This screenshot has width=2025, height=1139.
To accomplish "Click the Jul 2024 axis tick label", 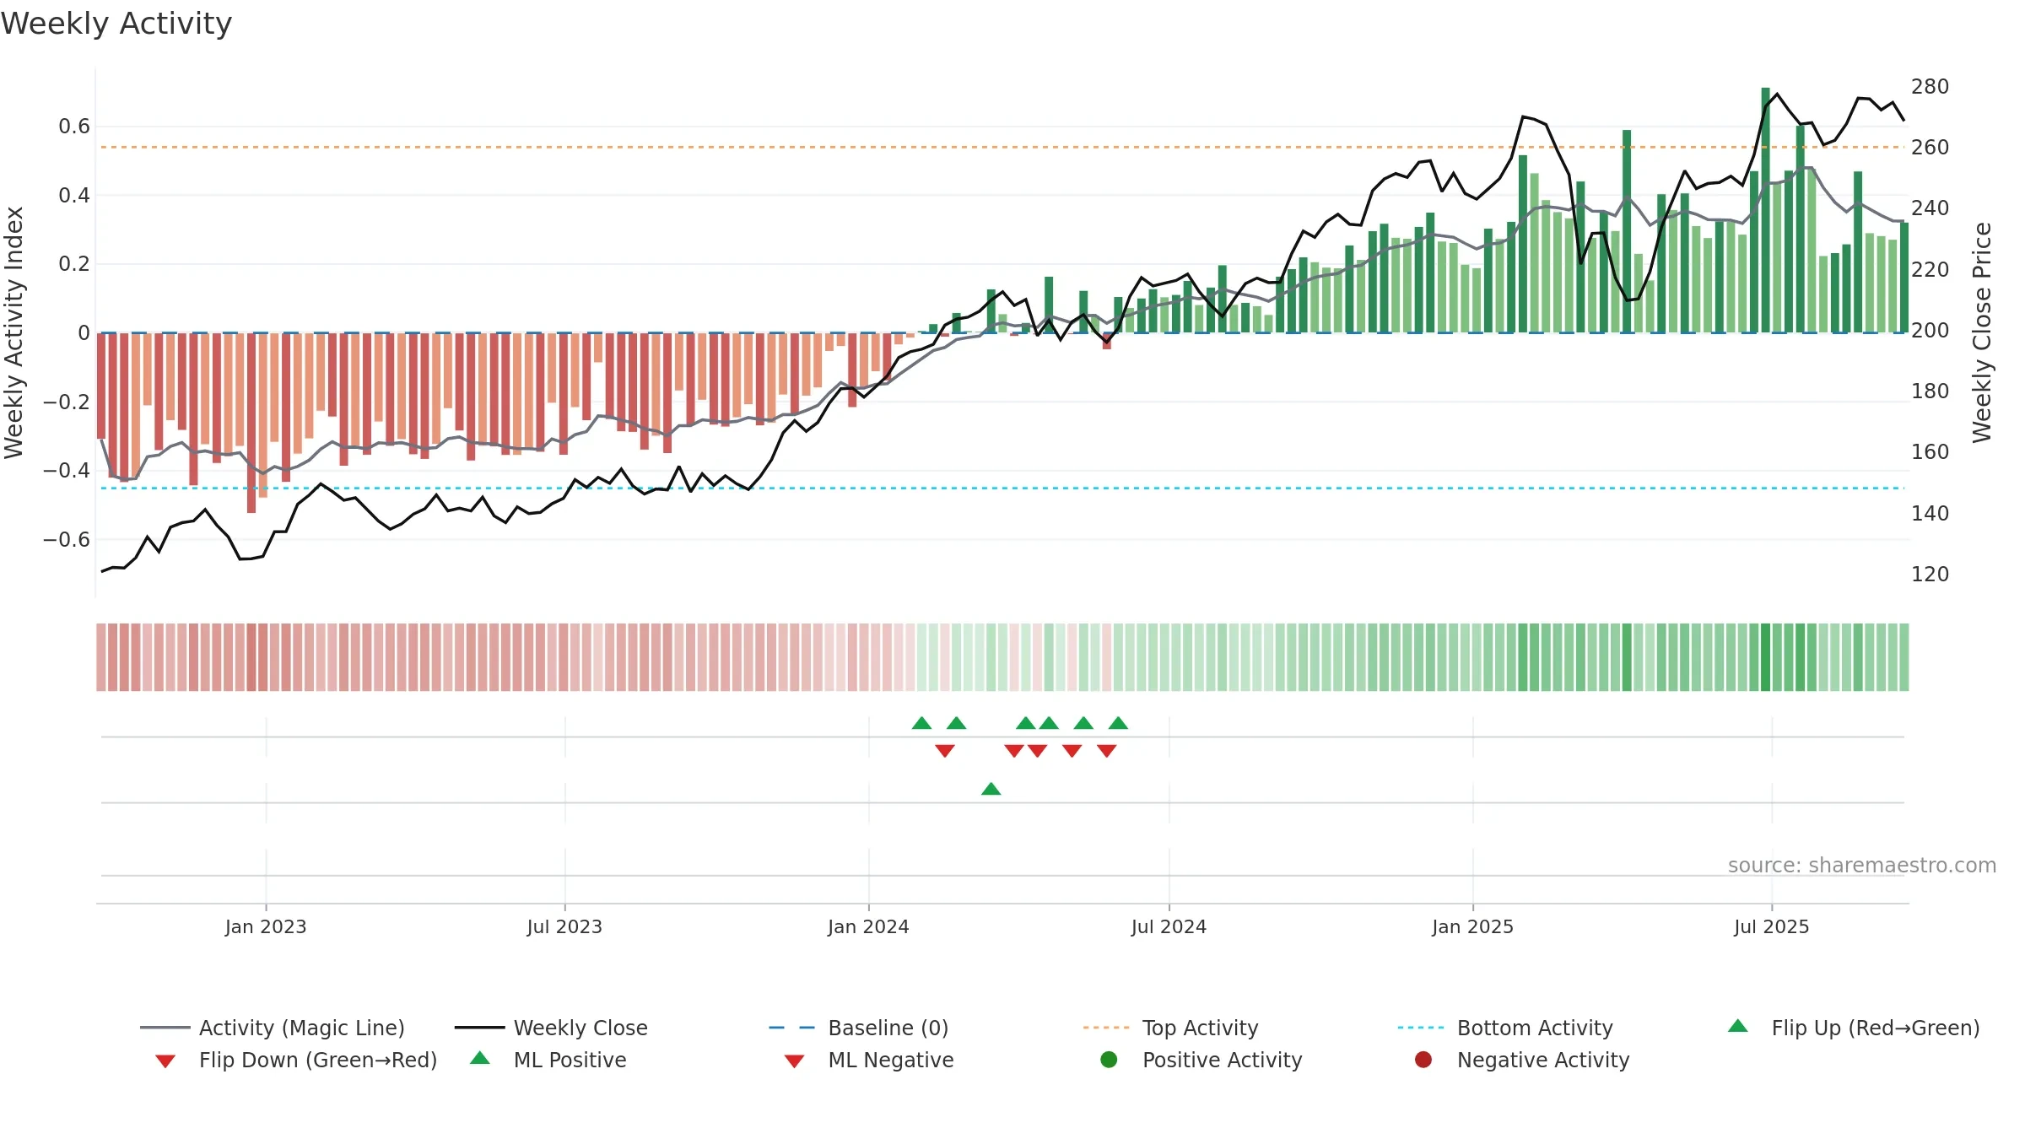I will coord(1169,926).
